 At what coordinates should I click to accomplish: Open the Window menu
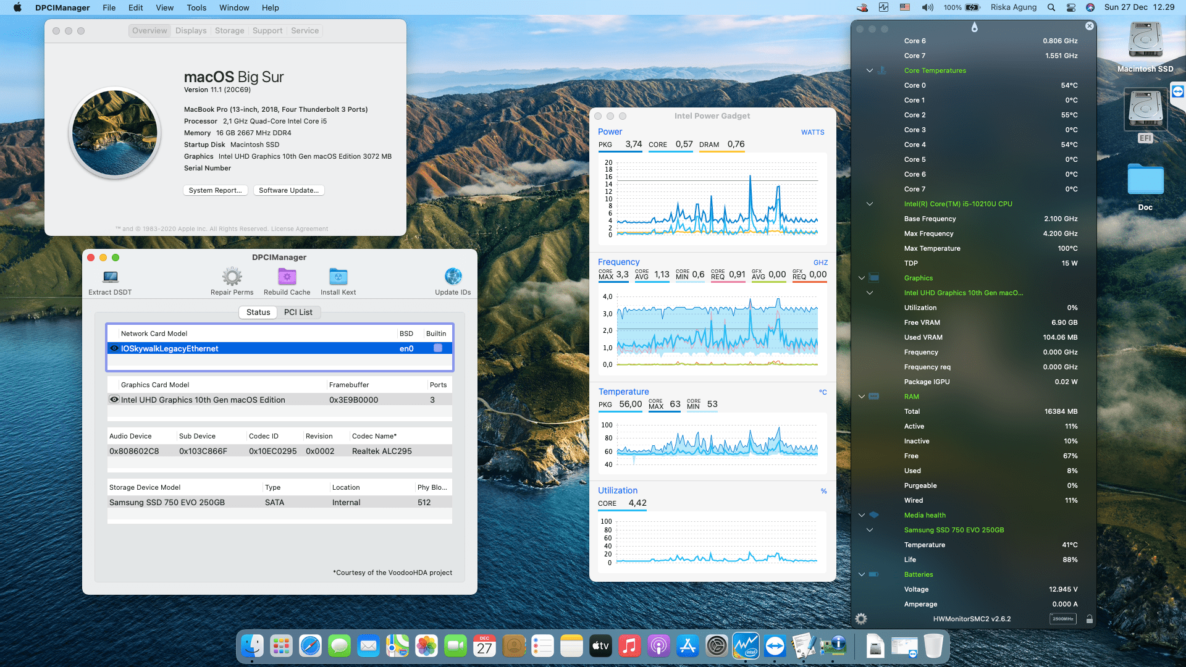(x=234, y=7)
